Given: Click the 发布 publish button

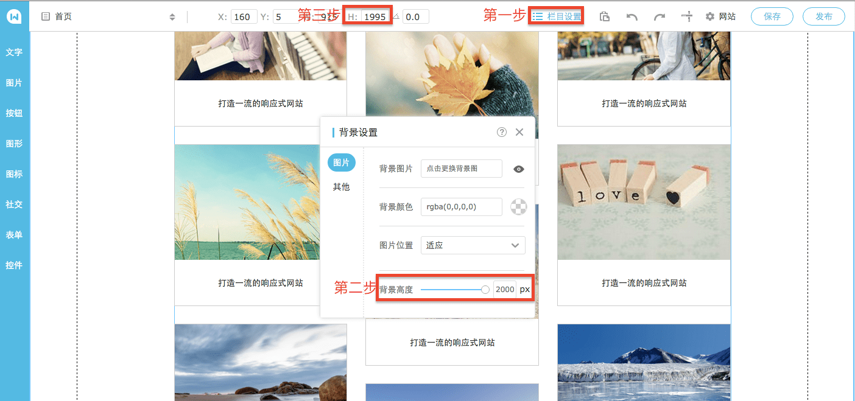Looking at the screenshot, I should click(824, 17).
